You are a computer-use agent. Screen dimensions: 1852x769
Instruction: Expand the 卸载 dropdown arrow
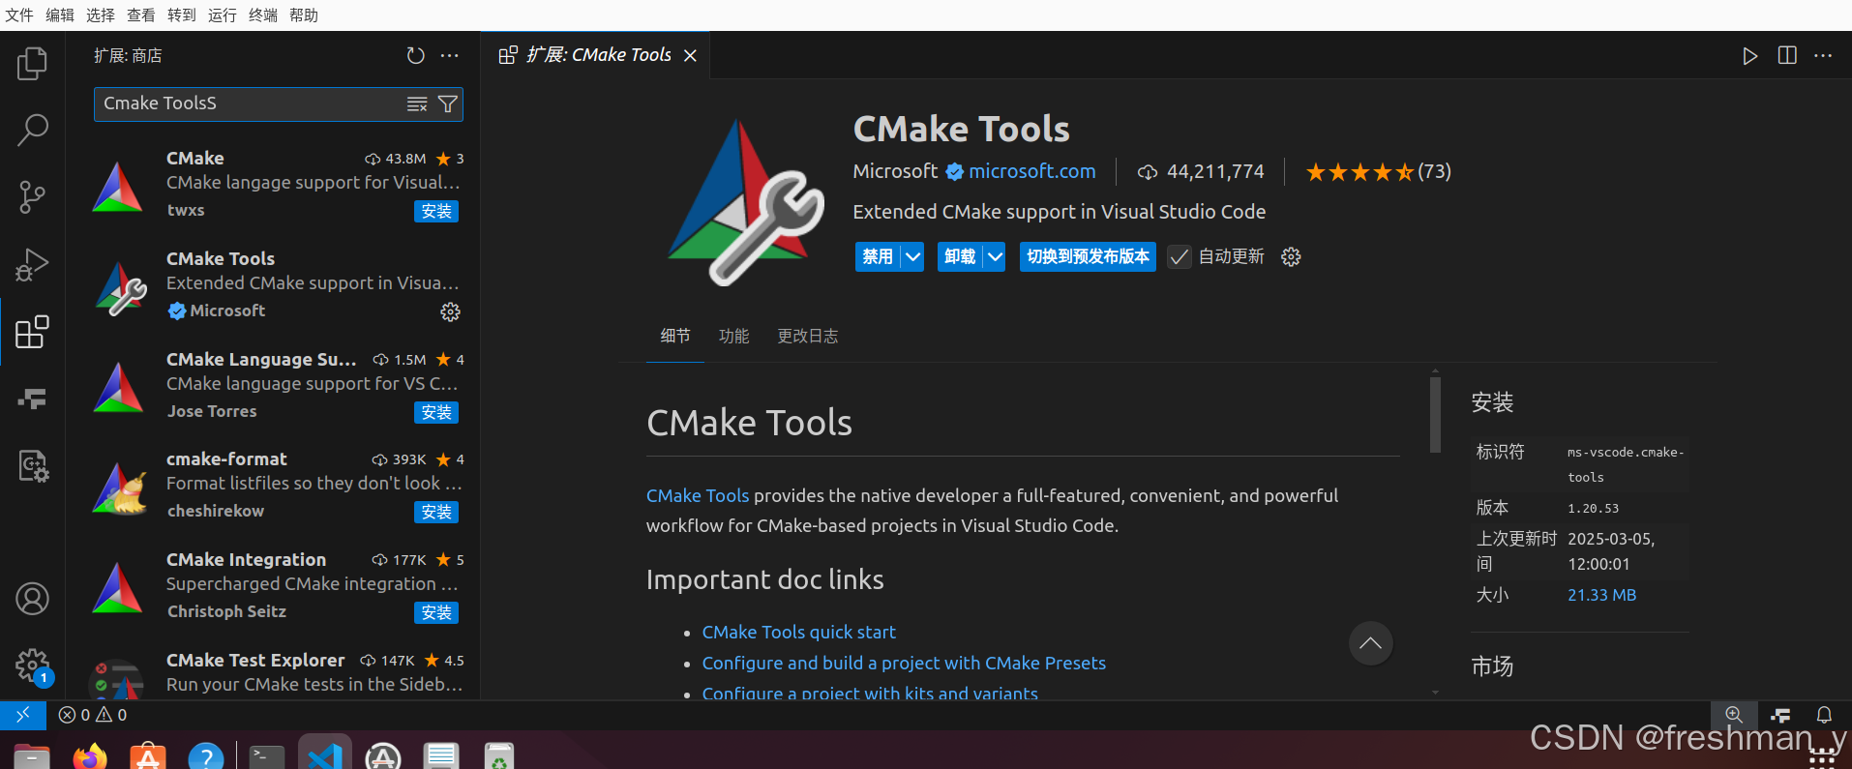(995, 256)
